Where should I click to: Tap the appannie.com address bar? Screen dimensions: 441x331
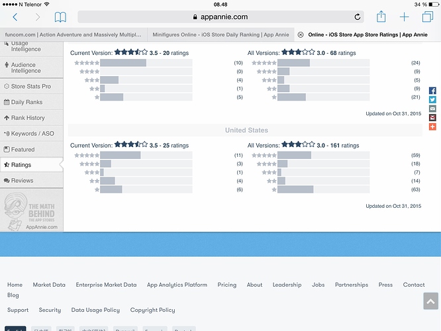(220, 17)
